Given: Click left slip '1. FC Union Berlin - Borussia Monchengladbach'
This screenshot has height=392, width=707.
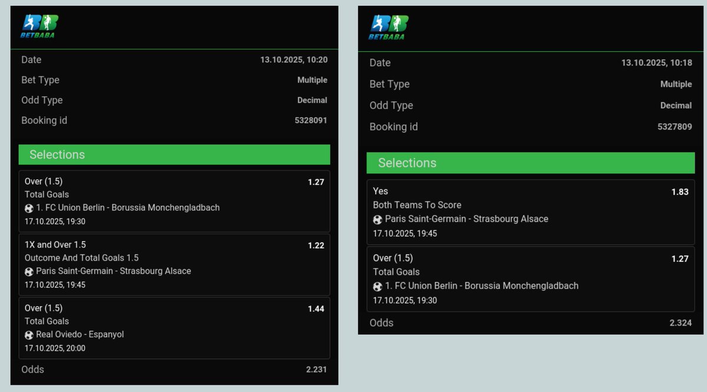Looking at the screenshot, I should [128, 207].
